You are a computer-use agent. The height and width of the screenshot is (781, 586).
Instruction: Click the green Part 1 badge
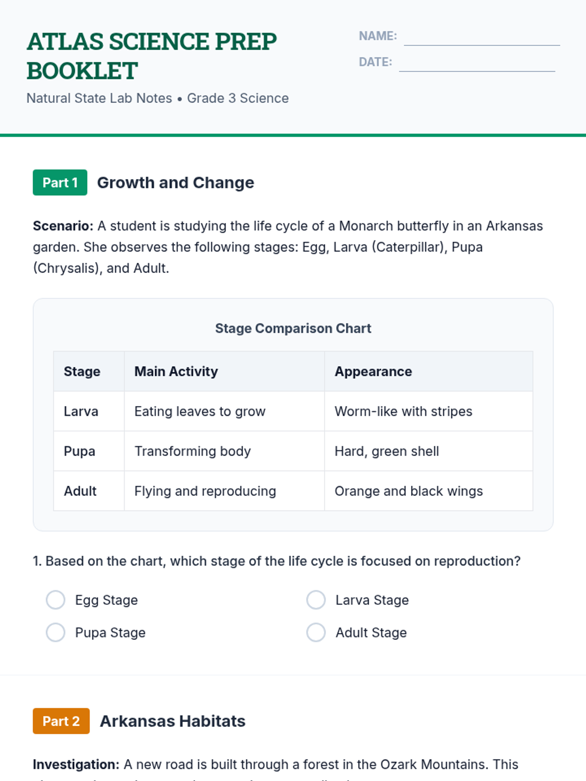coord(60,183)
